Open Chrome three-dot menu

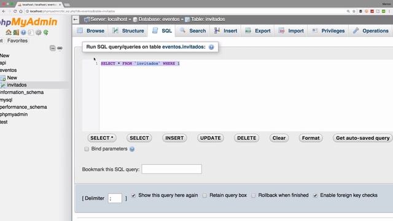[x=389, y=11]
